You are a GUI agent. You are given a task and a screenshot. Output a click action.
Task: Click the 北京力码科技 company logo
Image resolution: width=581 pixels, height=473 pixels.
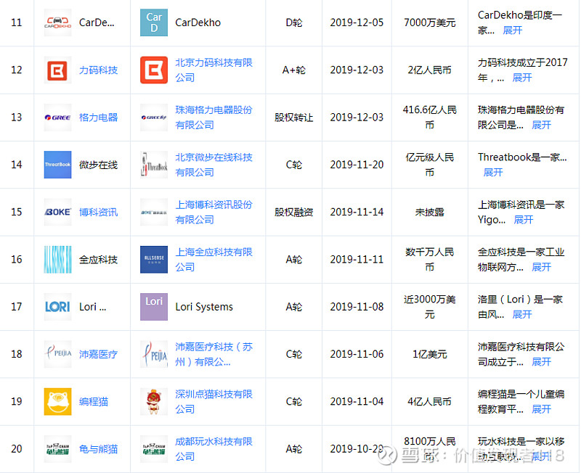click(154, 70)
